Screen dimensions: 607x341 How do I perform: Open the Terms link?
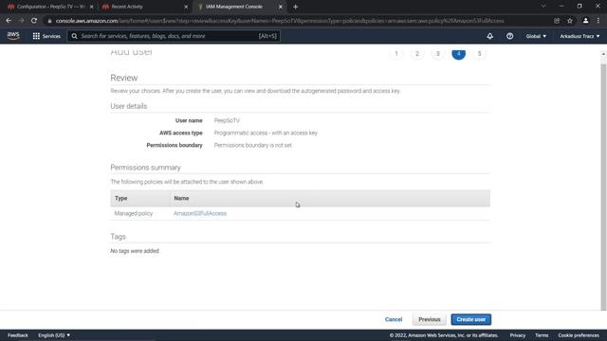point(542,335)
